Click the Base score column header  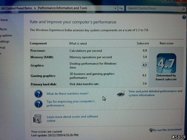pyautogui.click(x=166, y=43)
